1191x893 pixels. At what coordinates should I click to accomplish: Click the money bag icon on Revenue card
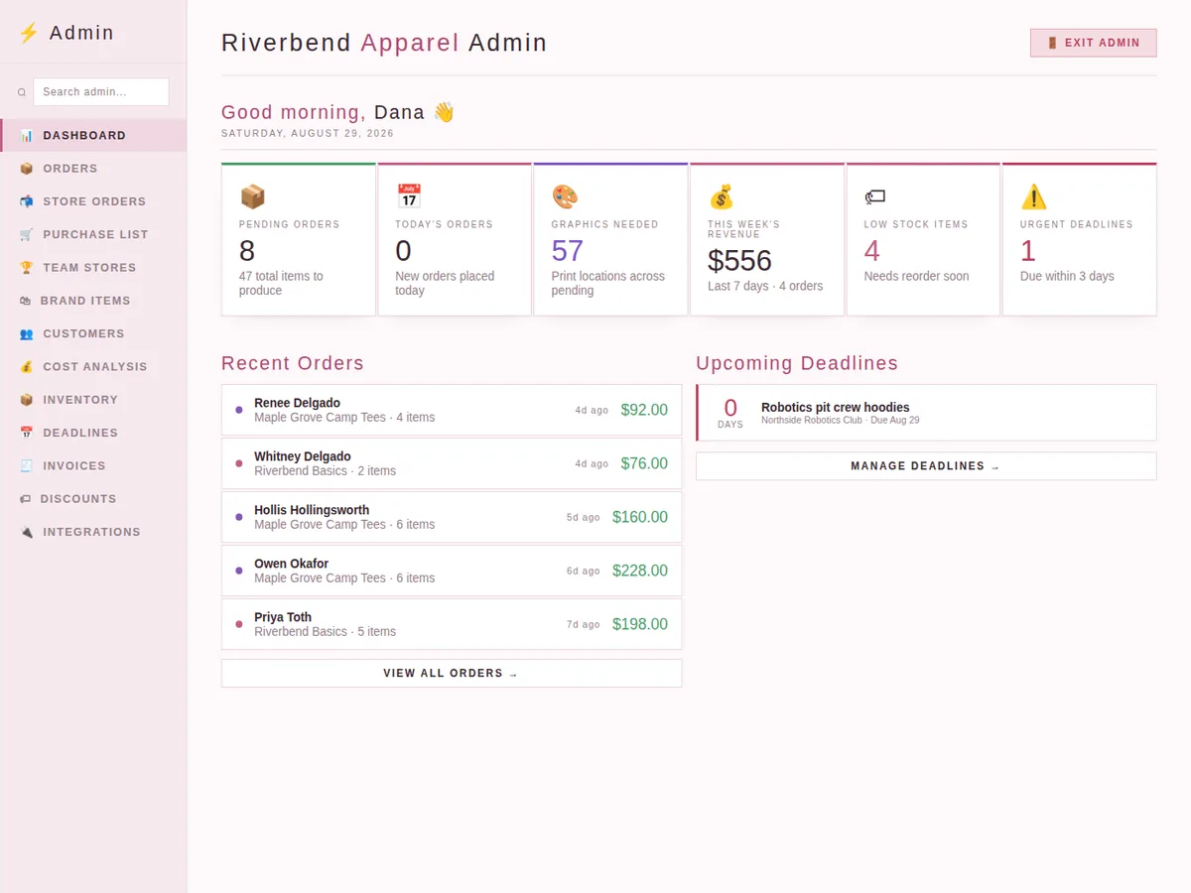point(722,196)
